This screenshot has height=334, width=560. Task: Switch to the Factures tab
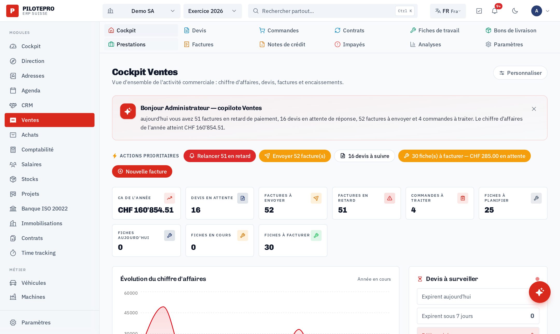(216, 45)
